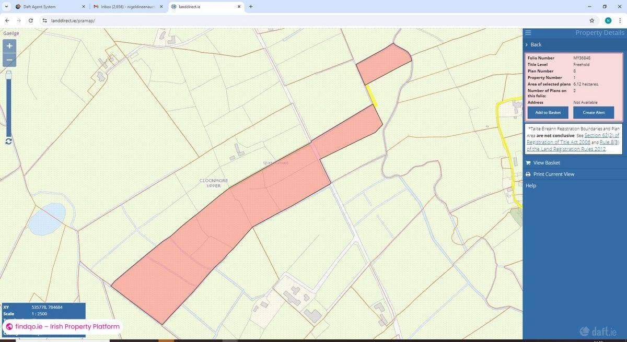
Task: Open the Chrome profile avatar
Action: (608, 20)
